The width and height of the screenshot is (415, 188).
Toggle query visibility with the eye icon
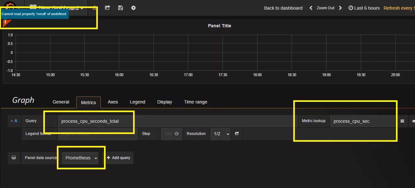pyautogui.click(x=413, y=121)
